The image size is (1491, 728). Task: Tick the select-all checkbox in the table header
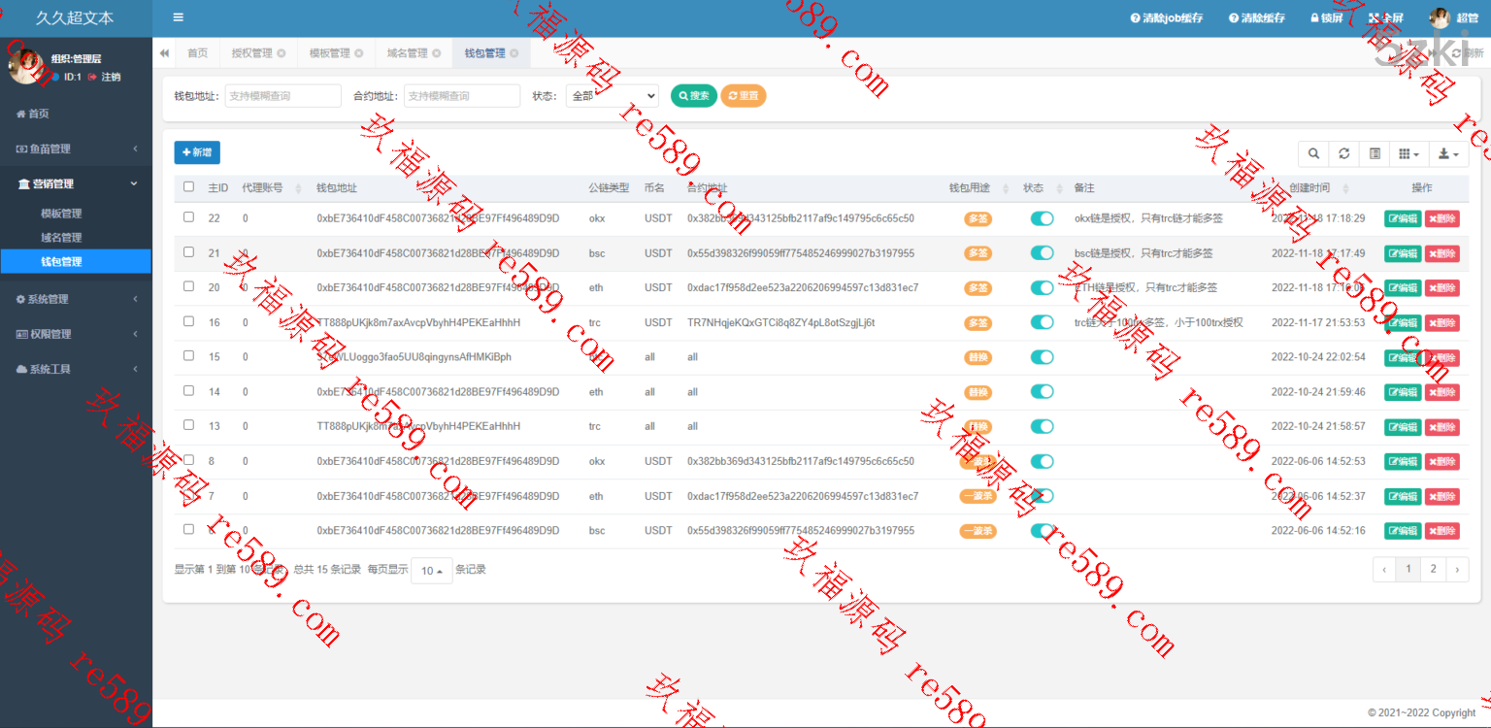pos(188,186)
